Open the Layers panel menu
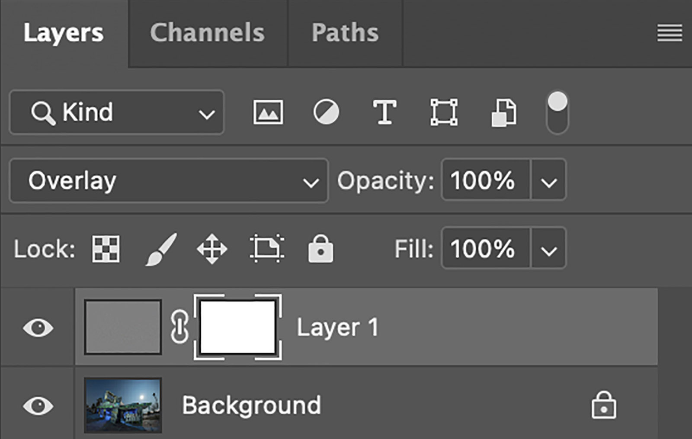Screen dimensions: 692x439 670,33
